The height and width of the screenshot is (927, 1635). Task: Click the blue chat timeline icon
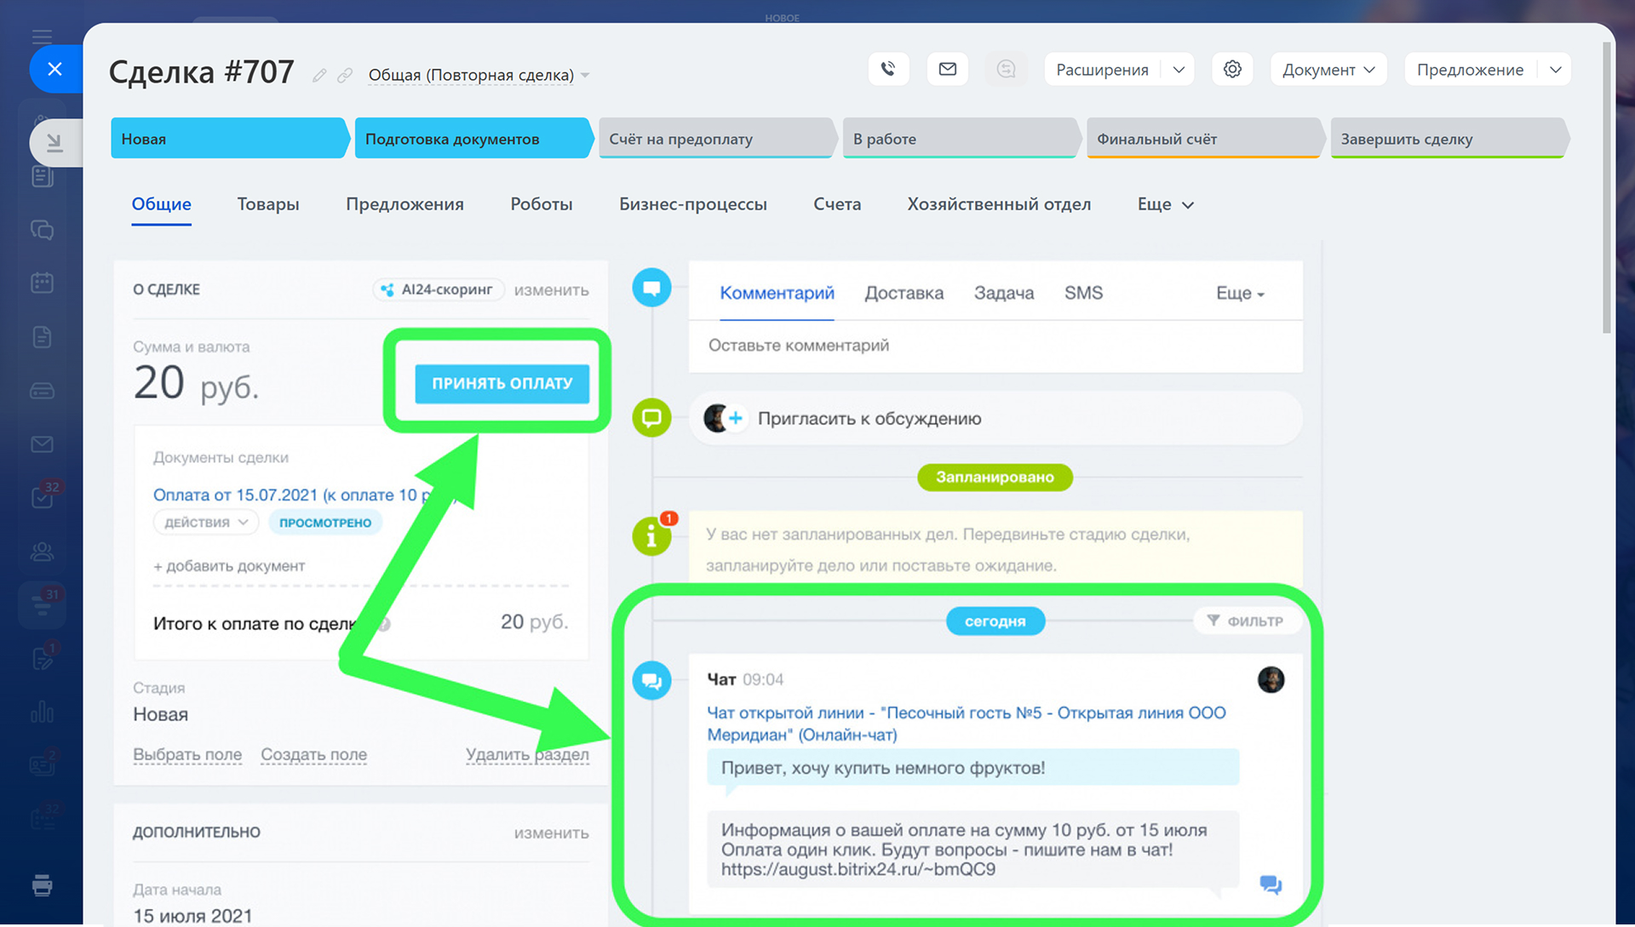pyautogui.click(x=651, y=681)
